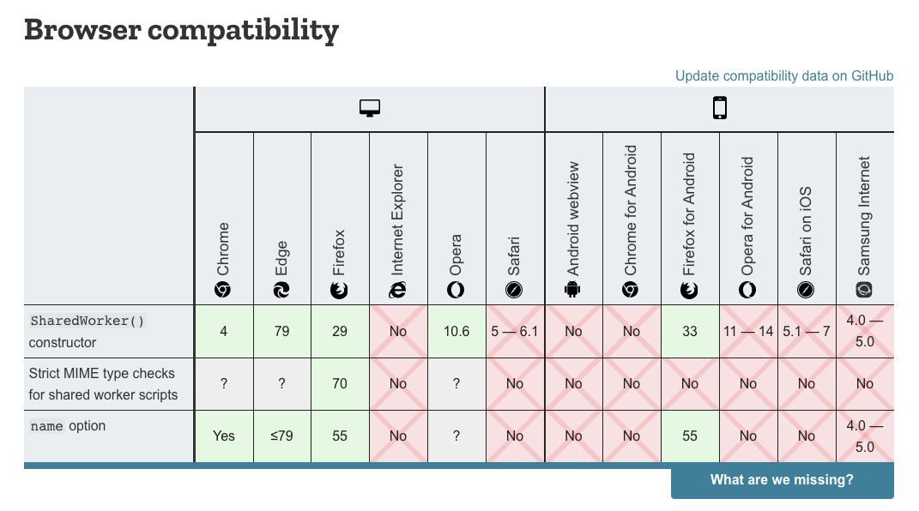This screenshot has height=511, width=919.
Task: Click Firefox for Android 33 support cell
Action: (690, 331)
